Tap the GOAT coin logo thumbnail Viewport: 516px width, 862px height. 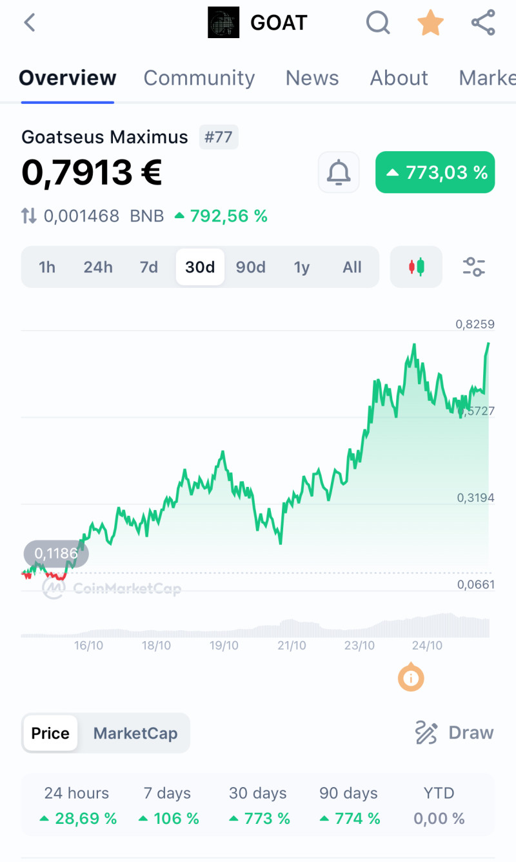click(x=223, y=23)
